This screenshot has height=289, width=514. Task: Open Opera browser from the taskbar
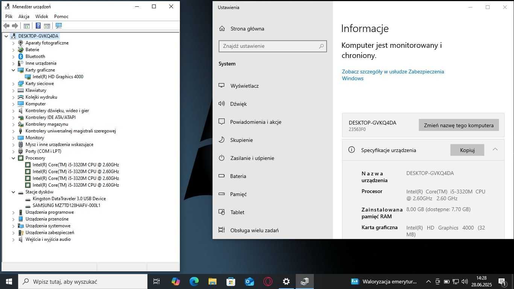268,281
